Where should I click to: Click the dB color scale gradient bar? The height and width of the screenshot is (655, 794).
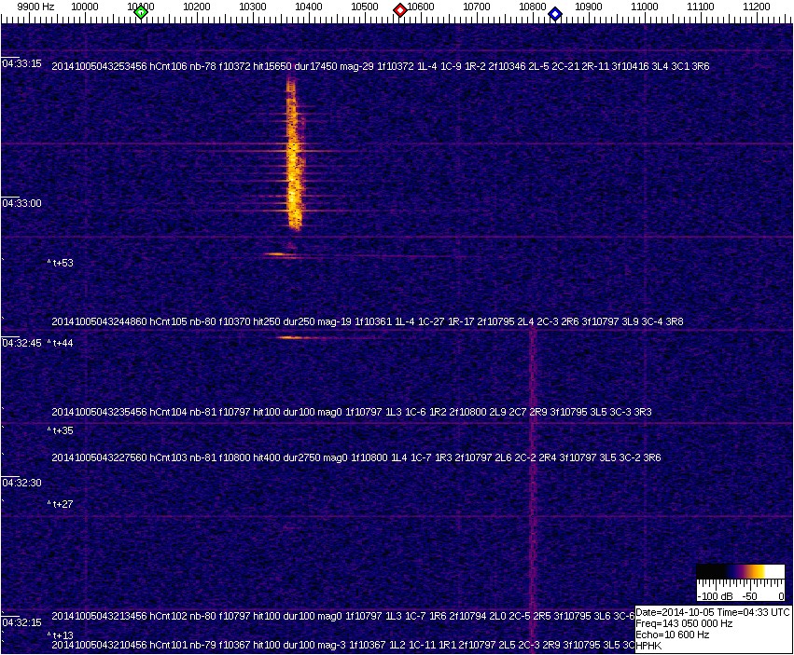click(740, 571)
